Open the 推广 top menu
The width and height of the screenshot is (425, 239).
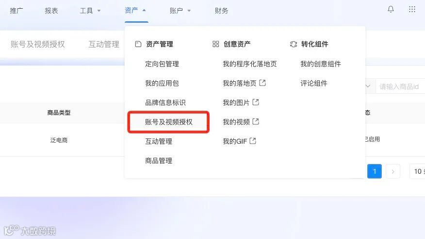coord(16,11)
